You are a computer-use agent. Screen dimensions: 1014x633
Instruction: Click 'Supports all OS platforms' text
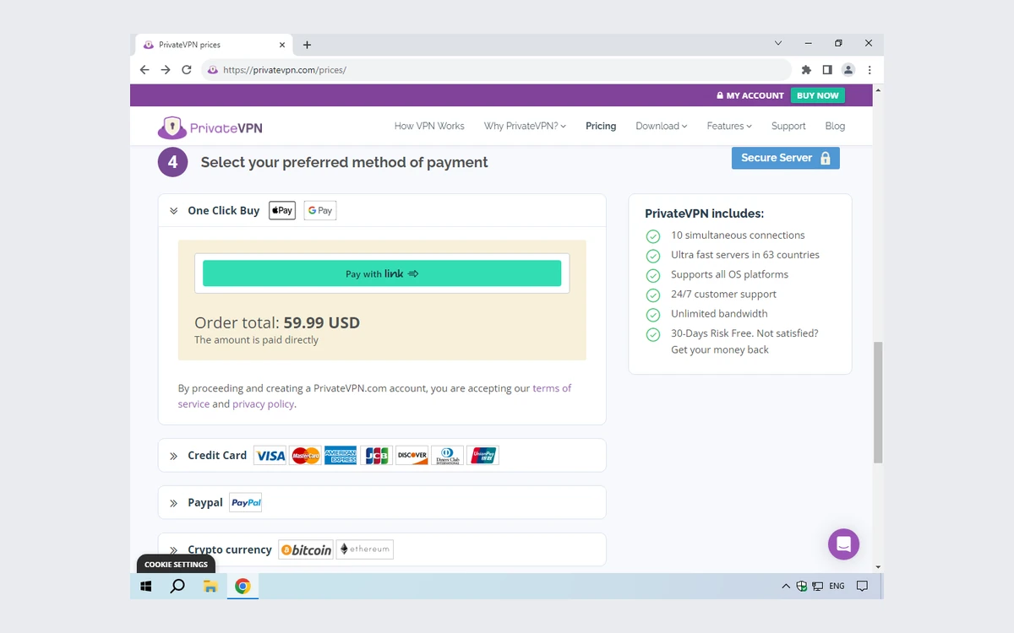click(729, 274)
